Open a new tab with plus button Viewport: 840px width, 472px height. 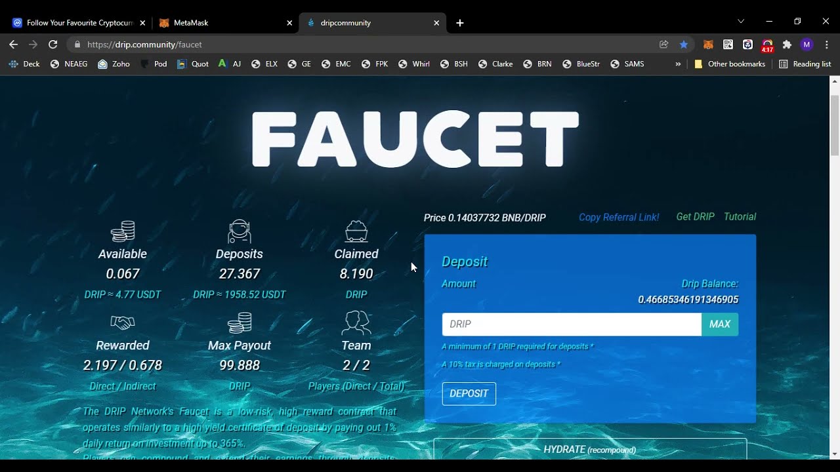click(460, 23)
